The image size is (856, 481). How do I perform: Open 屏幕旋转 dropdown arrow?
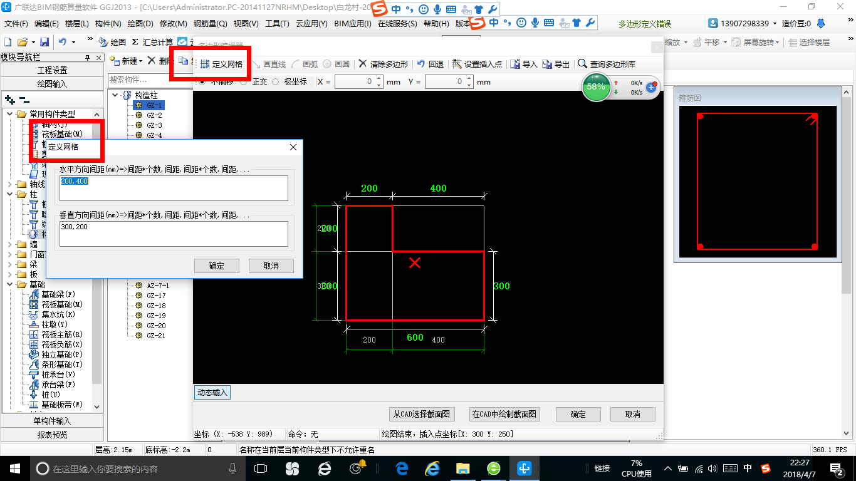778,42
